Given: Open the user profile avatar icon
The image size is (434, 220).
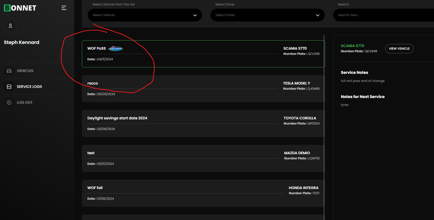Looking at the screenshot, I should click(x=10, y=26).
